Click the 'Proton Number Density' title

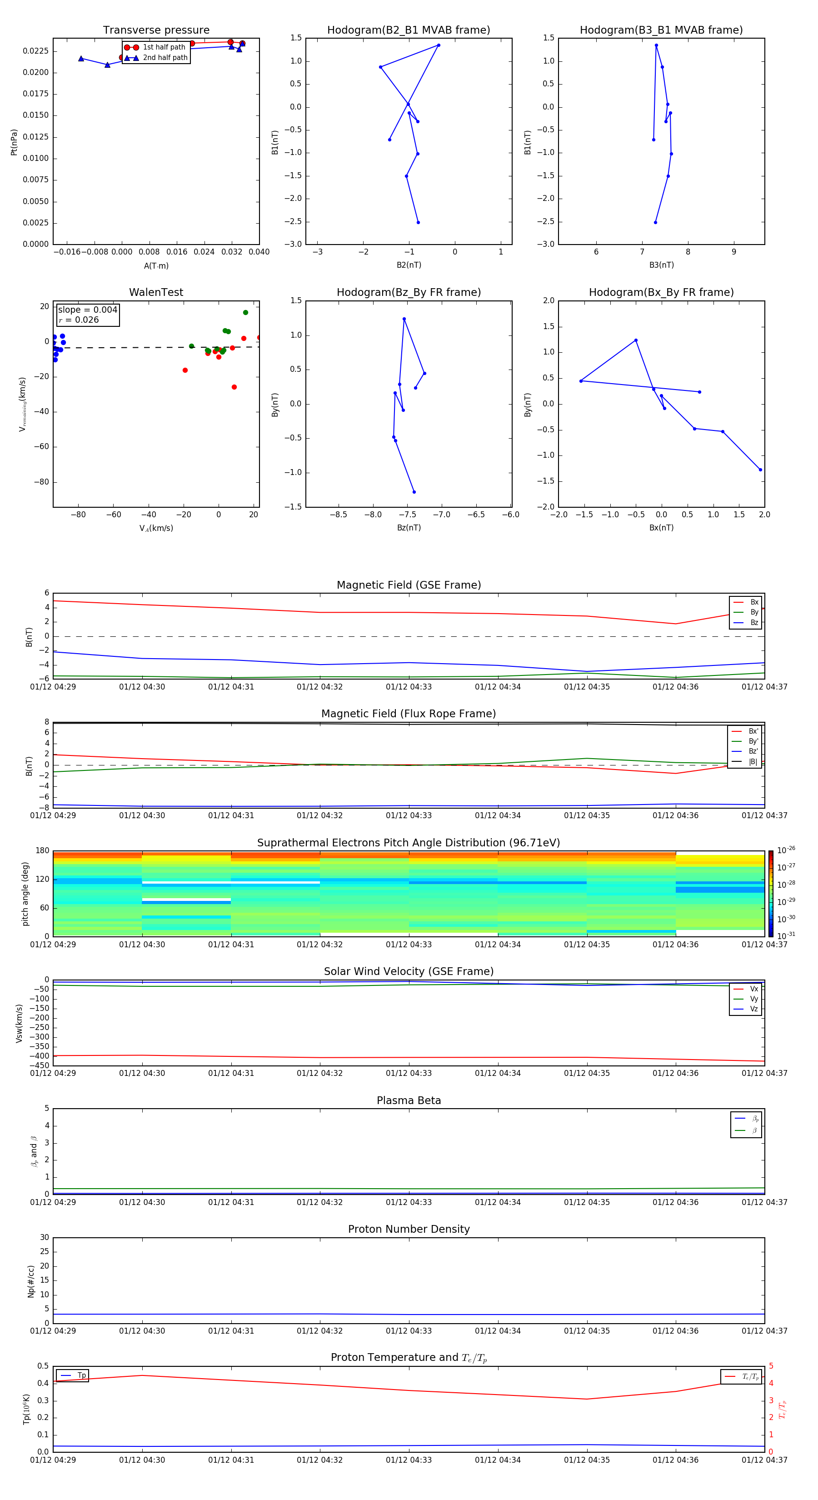tap(409, 1229)
